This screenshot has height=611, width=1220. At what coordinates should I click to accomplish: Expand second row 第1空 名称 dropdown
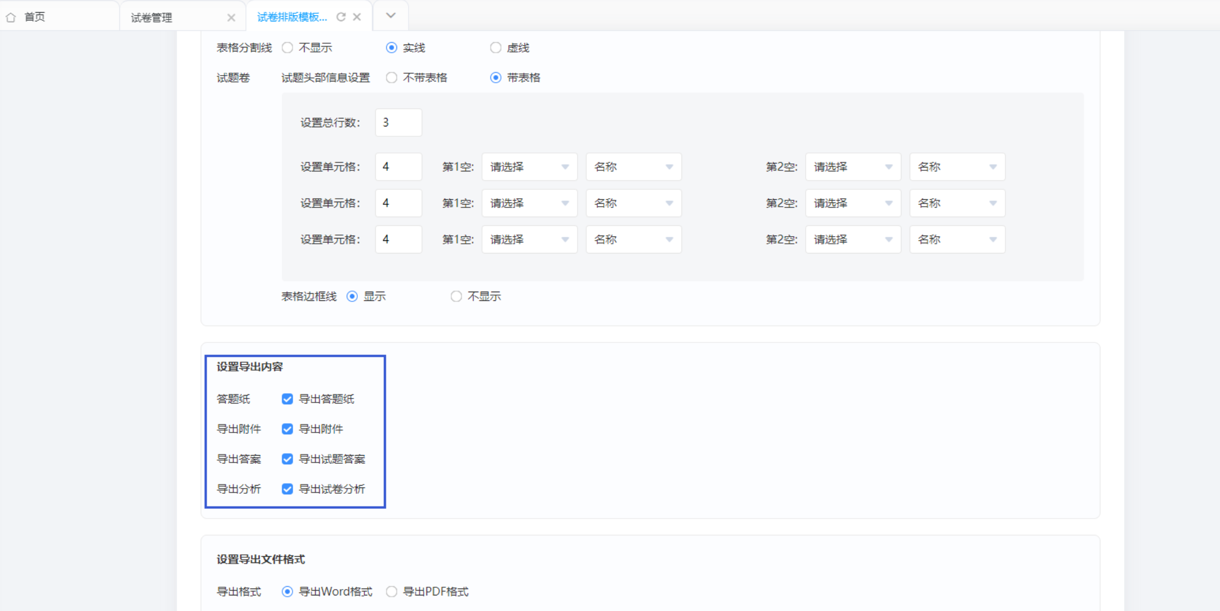tap(634, 203)
